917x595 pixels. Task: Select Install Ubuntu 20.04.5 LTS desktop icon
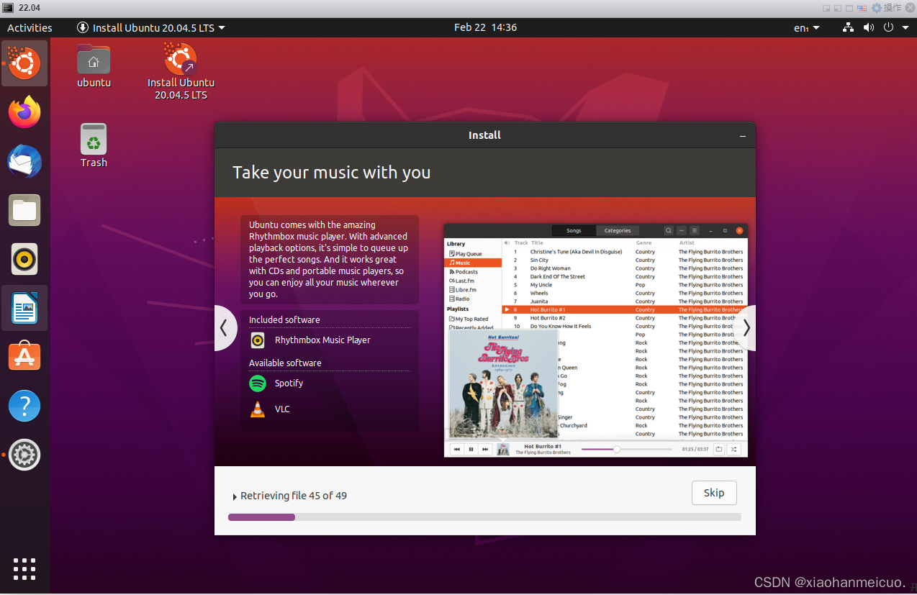point(181,71)
